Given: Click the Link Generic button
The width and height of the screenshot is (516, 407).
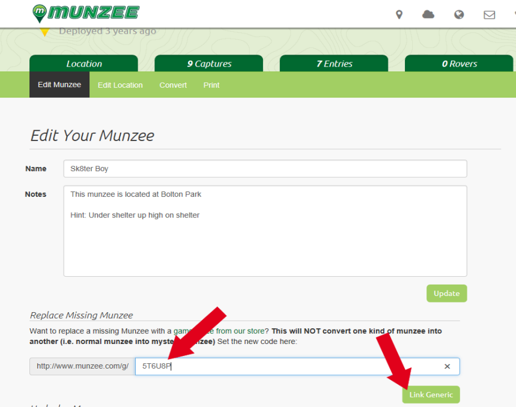Looking at the screenshot, I should click(x=431, y=394).
